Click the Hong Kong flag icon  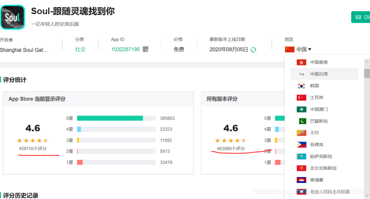coord(301,62)
